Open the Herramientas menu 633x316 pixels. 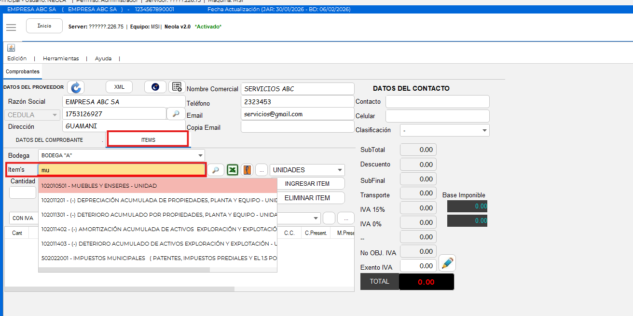pos(61,58)
